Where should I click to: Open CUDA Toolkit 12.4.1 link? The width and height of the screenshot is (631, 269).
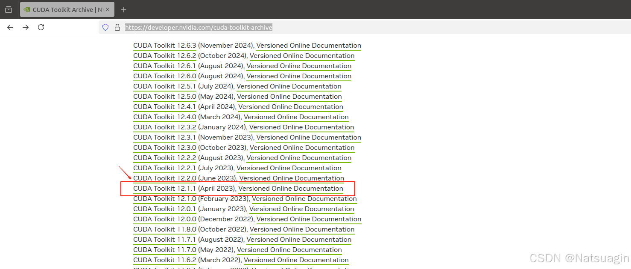(x=165, y=107)
